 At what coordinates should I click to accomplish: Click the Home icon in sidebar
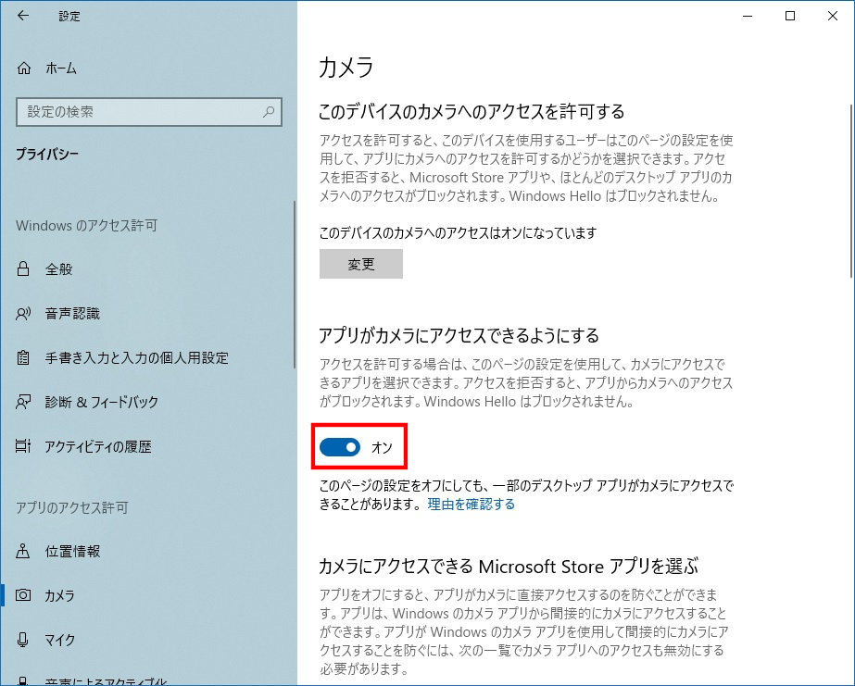(24, 69)
